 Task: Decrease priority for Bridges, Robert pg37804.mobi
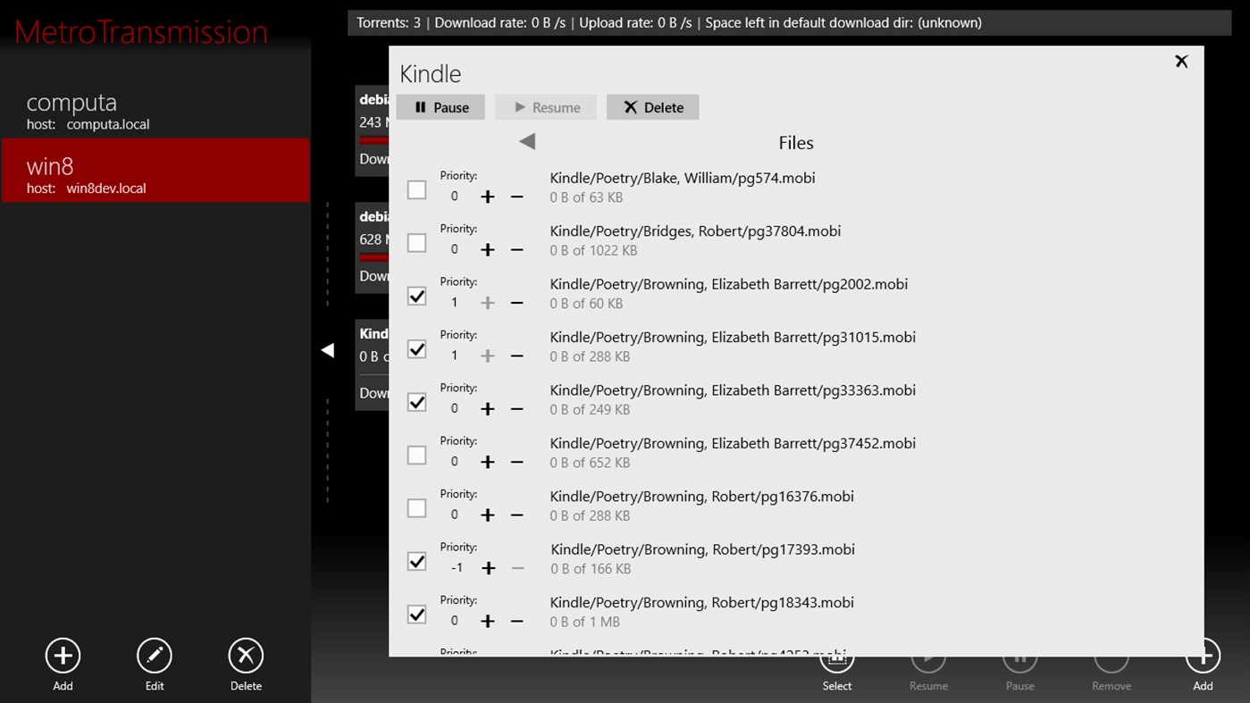(x=516, y=250)
